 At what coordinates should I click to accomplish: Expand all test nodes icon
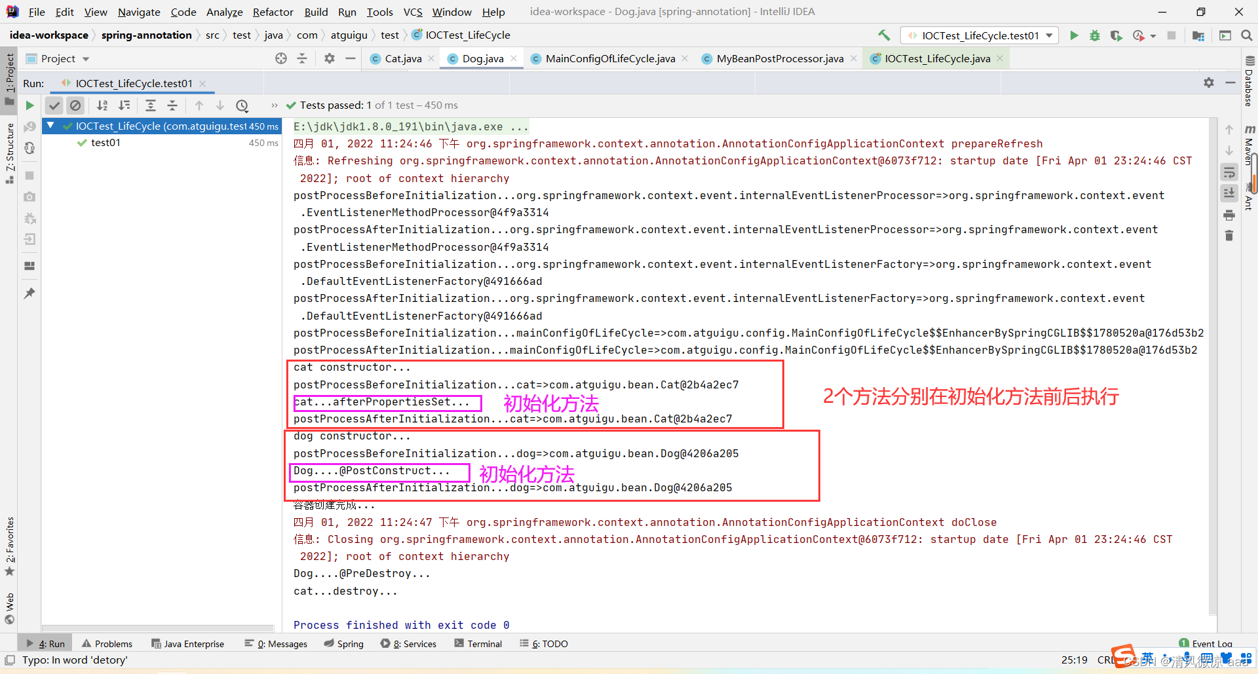[x=151, y=105]
